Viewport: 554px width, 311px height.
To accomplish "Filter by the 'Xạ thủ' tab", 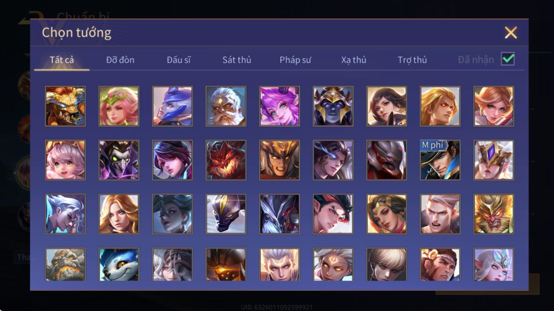I will [x=354, y=60].
